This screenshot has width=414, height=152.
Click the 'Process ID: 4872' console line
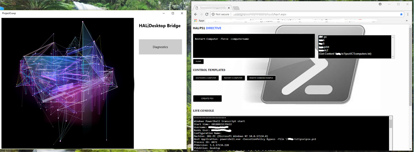[x=205, y=142]
